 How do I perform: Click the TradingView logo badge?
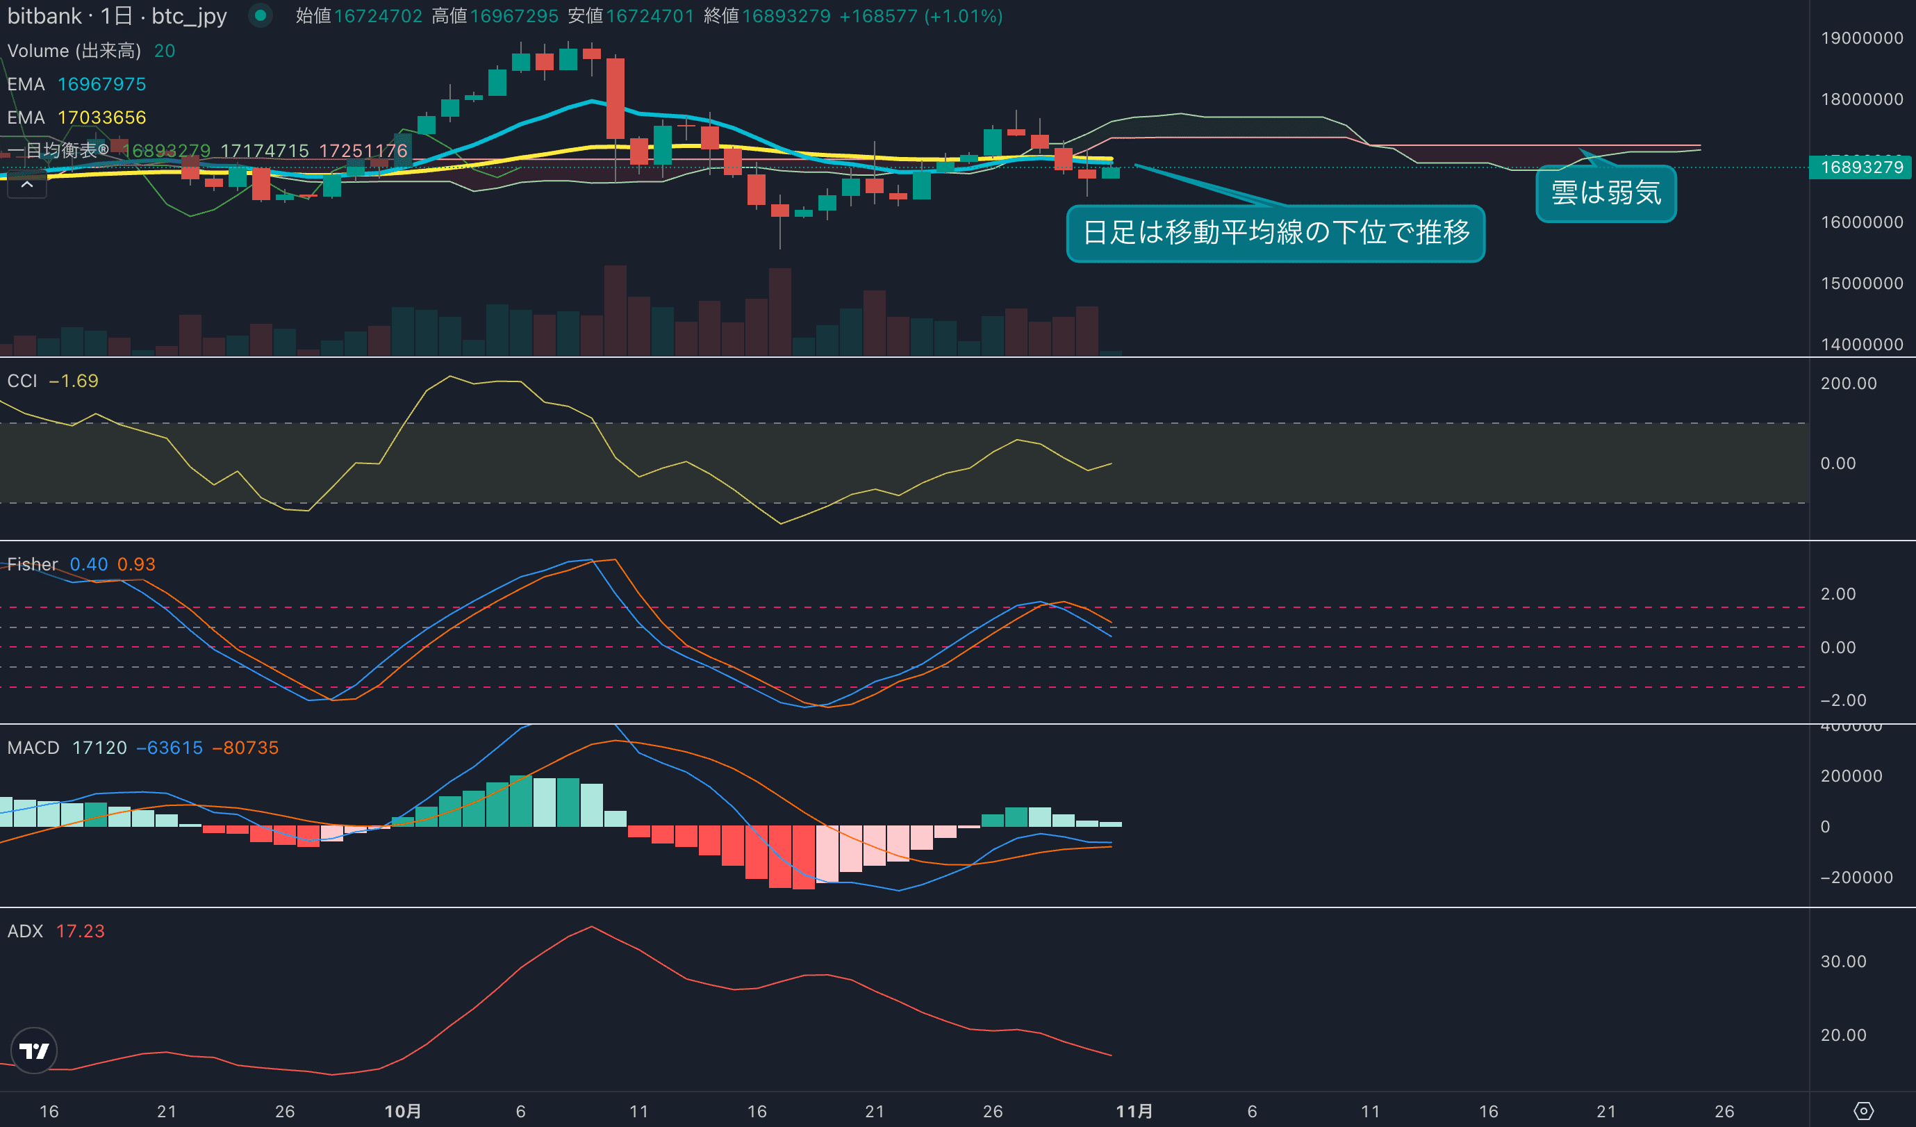[33, 1050]
